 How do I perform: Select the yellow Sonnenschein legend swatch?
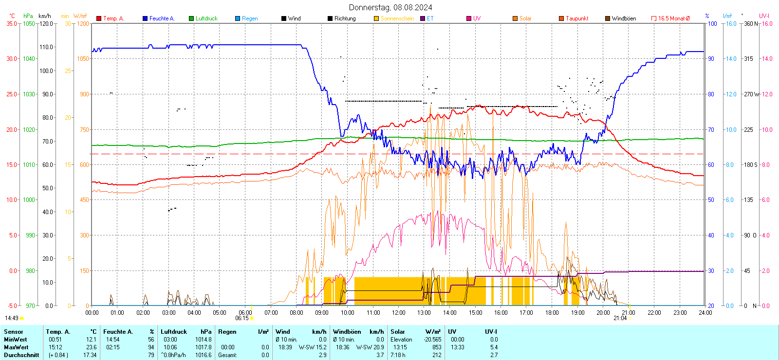[376, 18]
